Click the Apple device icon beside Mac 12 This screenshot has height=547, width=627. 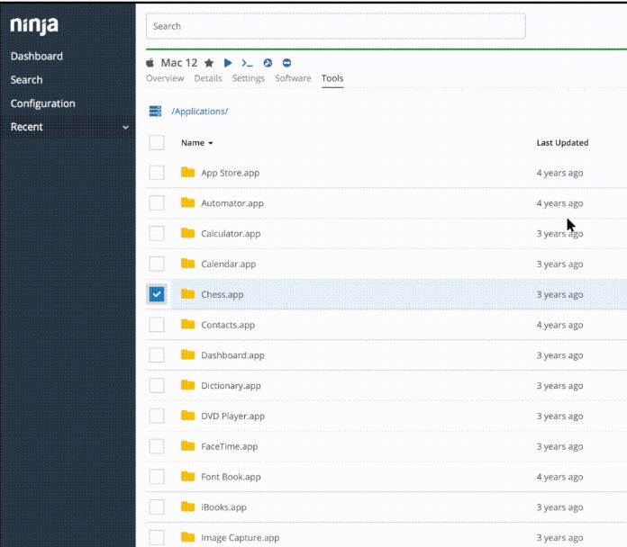(x=150, y=63)
